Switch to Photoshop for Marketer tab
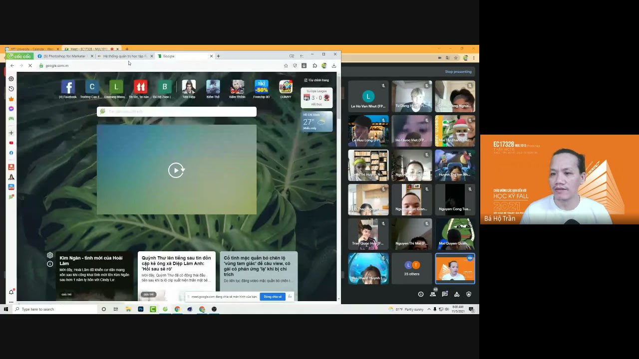The image size is (639, 359). (65, 56)
